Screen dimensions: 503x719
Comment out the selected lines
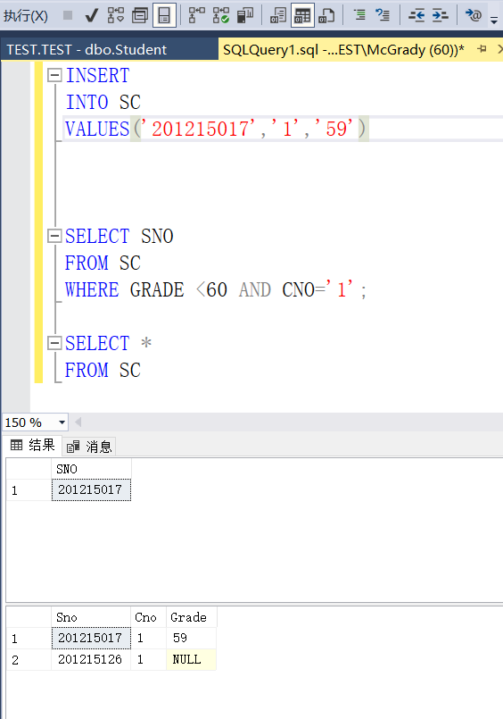tap(359, 15)
